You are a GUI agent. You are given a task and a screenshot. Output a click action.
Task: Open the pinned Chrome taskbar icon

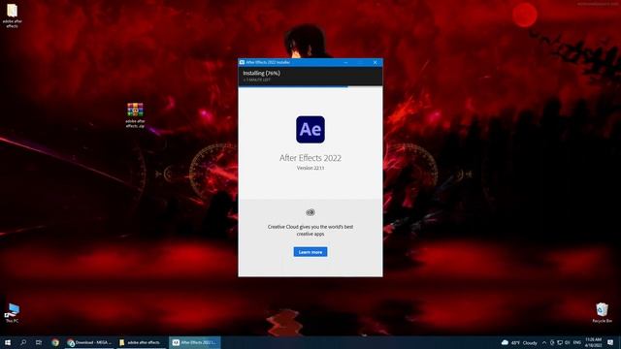[55, 342]
